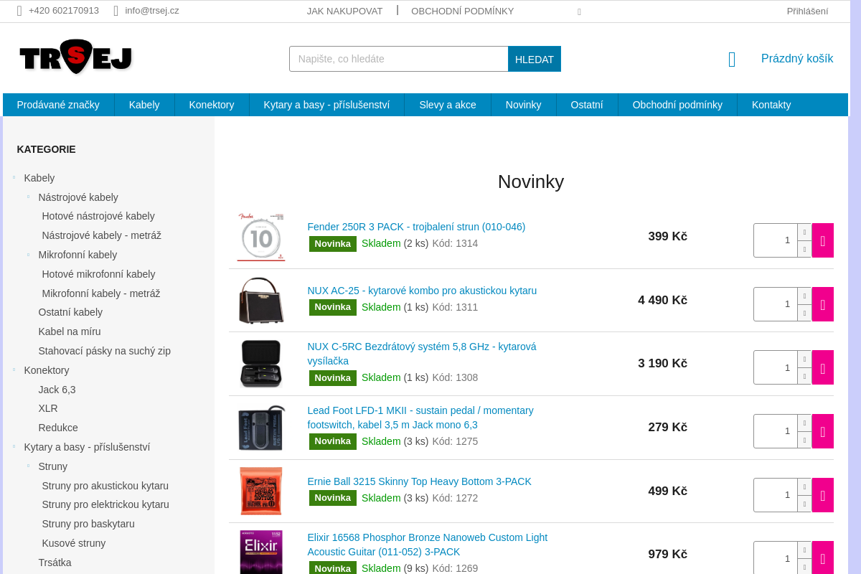Collapse Nástrojové kabely subcategory bullet
This screenshot has width=861, height=574.
(x=28, y=197)
